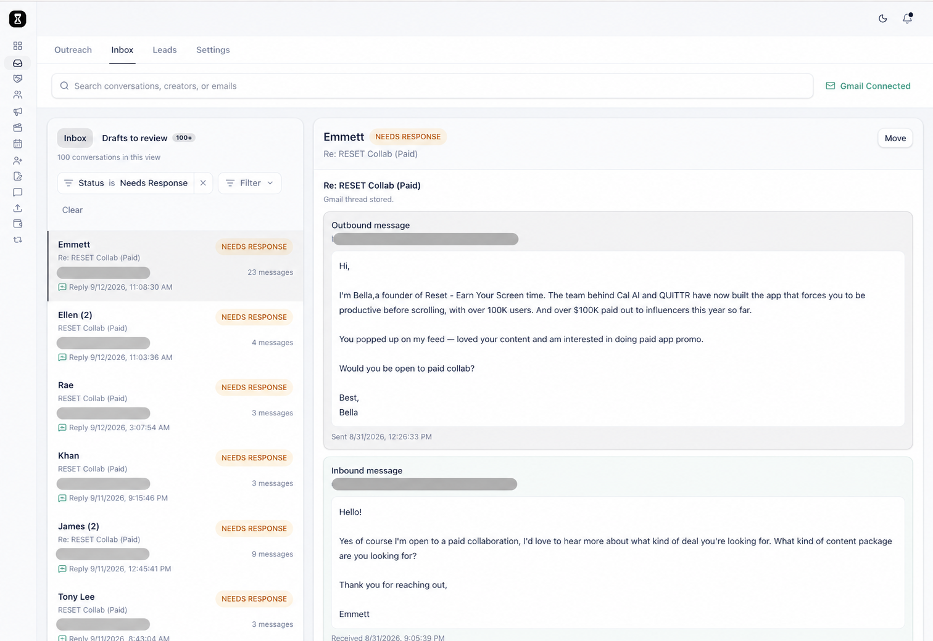The height and width of the screenshot is (641, 933).
Task: Focus the Search conversations input field
Action: [432, 86]
